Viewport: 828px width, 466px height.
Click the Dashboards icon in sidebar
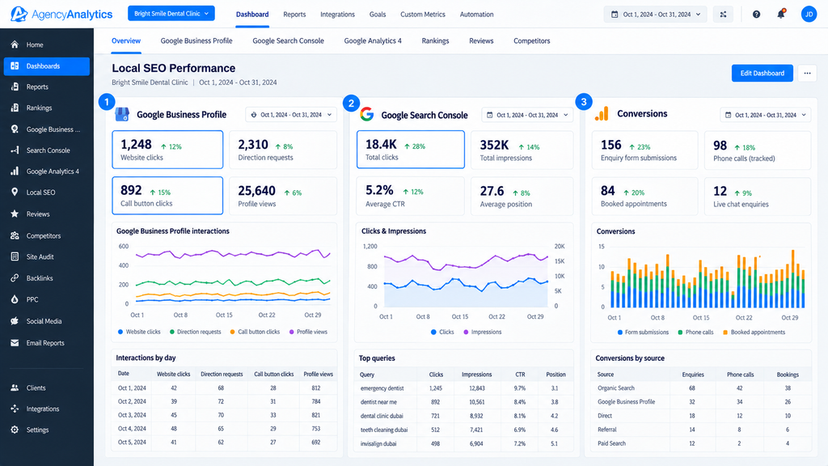coord(15,66)
